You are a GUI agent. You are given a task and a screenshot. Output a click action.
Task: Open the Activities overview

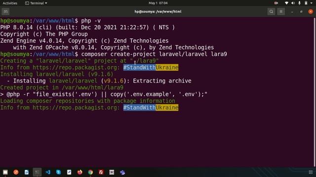tap(10, 3)
